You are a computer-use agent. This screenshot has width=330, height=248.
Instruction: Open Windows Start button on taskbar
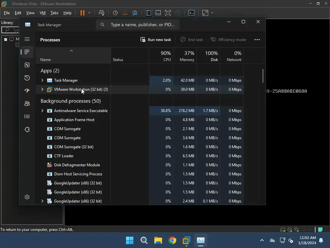pos(130,240)
